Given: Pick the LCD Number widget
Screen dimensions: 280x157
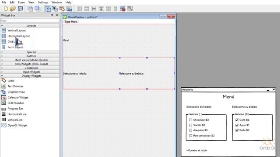Looking at the screenshot, I should click(16, 103).
